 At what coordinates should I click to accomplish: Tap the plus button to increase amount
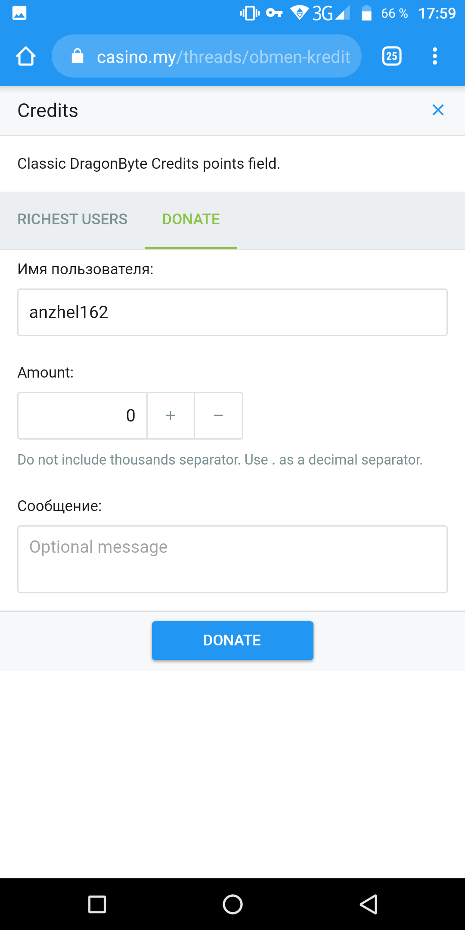(170, 415)
